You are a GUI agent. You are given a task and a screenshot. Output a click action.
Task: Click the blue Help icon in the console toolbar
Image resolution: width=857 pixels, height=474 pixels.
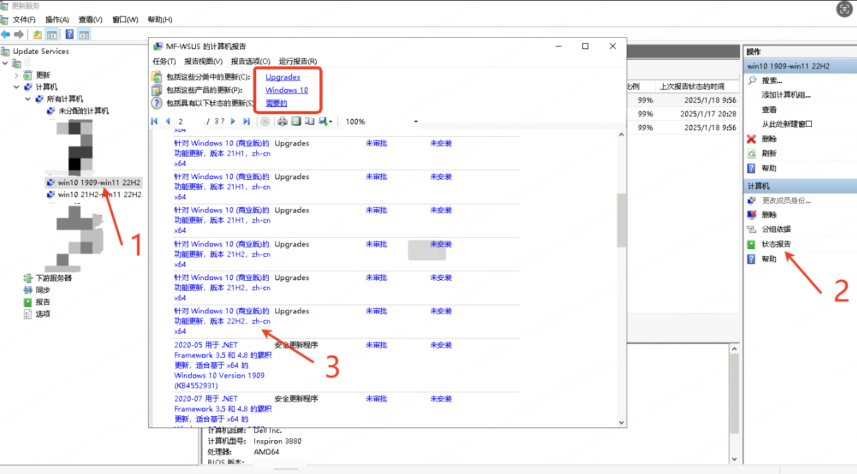click(70, 35)
